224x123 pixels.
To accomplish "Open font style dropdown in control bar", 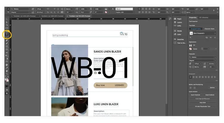I will (x=30, y=12).
